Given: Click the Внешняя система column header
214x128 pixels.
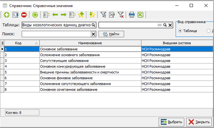Looking at the screenshot, I should pos(177,43).
